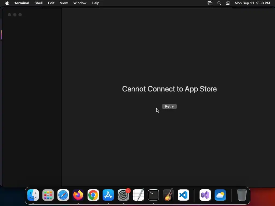Launch Firefox from the Dock
This screenshot has width=275, height=206.
[78, 195]
